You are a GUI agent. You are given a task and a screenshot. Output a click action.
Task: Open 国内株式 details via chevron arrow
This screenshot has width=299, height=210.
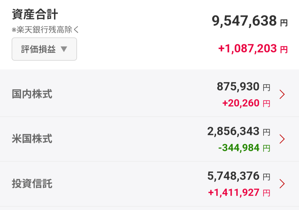[282, 94]
